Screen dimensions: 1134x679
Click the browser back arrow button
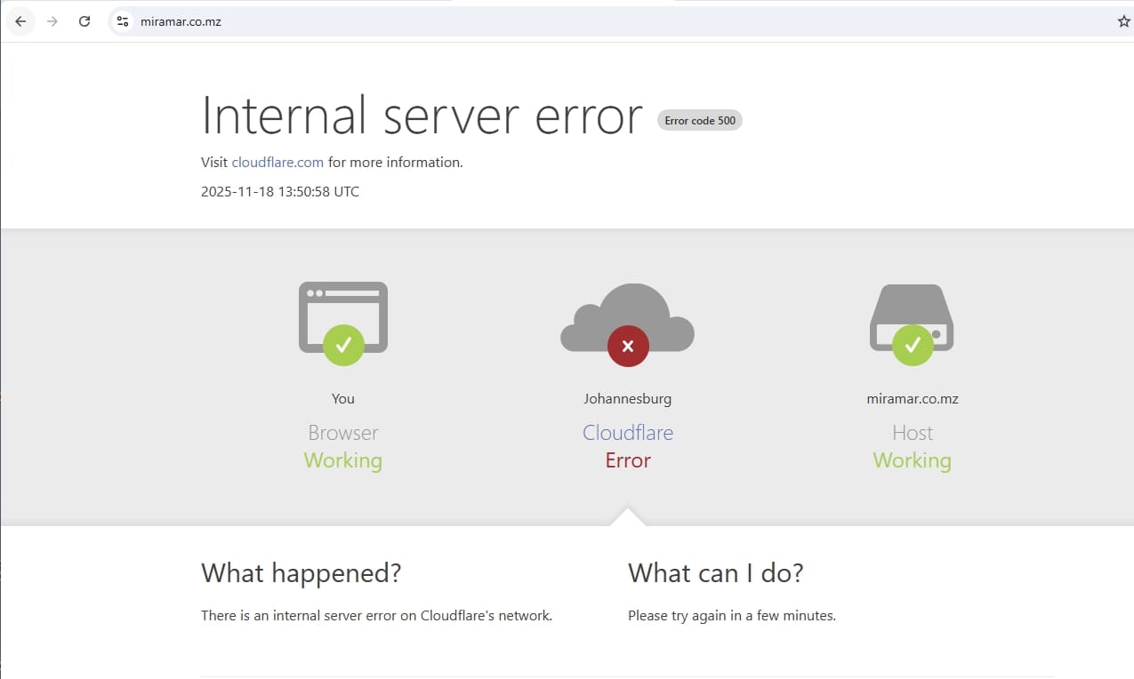[20, 21]
